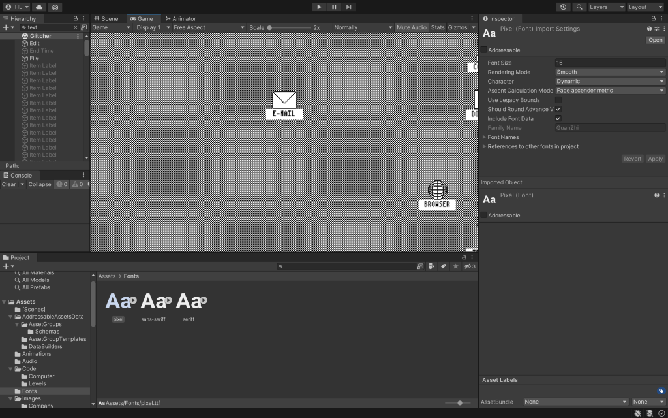Lock the Hierarchy panel with padlock icon
Image resolution: width=668 pixels, height=418 pixels.
(x=76, y=19)
